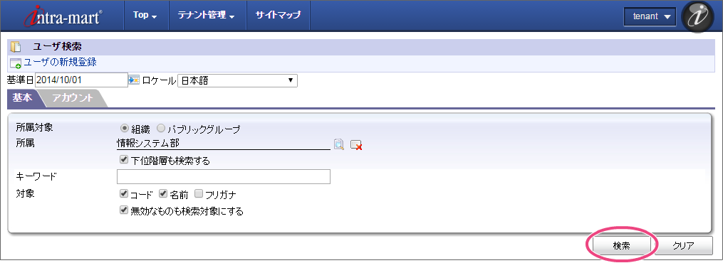Select the パブリックグループ radio button
The height and width of the screenshot is (263, 723).
coord(161,128)
